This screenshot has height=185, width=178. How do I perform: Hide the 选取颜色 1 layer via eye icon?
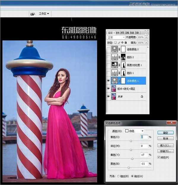pyautogui.click(x=109, y=80)
